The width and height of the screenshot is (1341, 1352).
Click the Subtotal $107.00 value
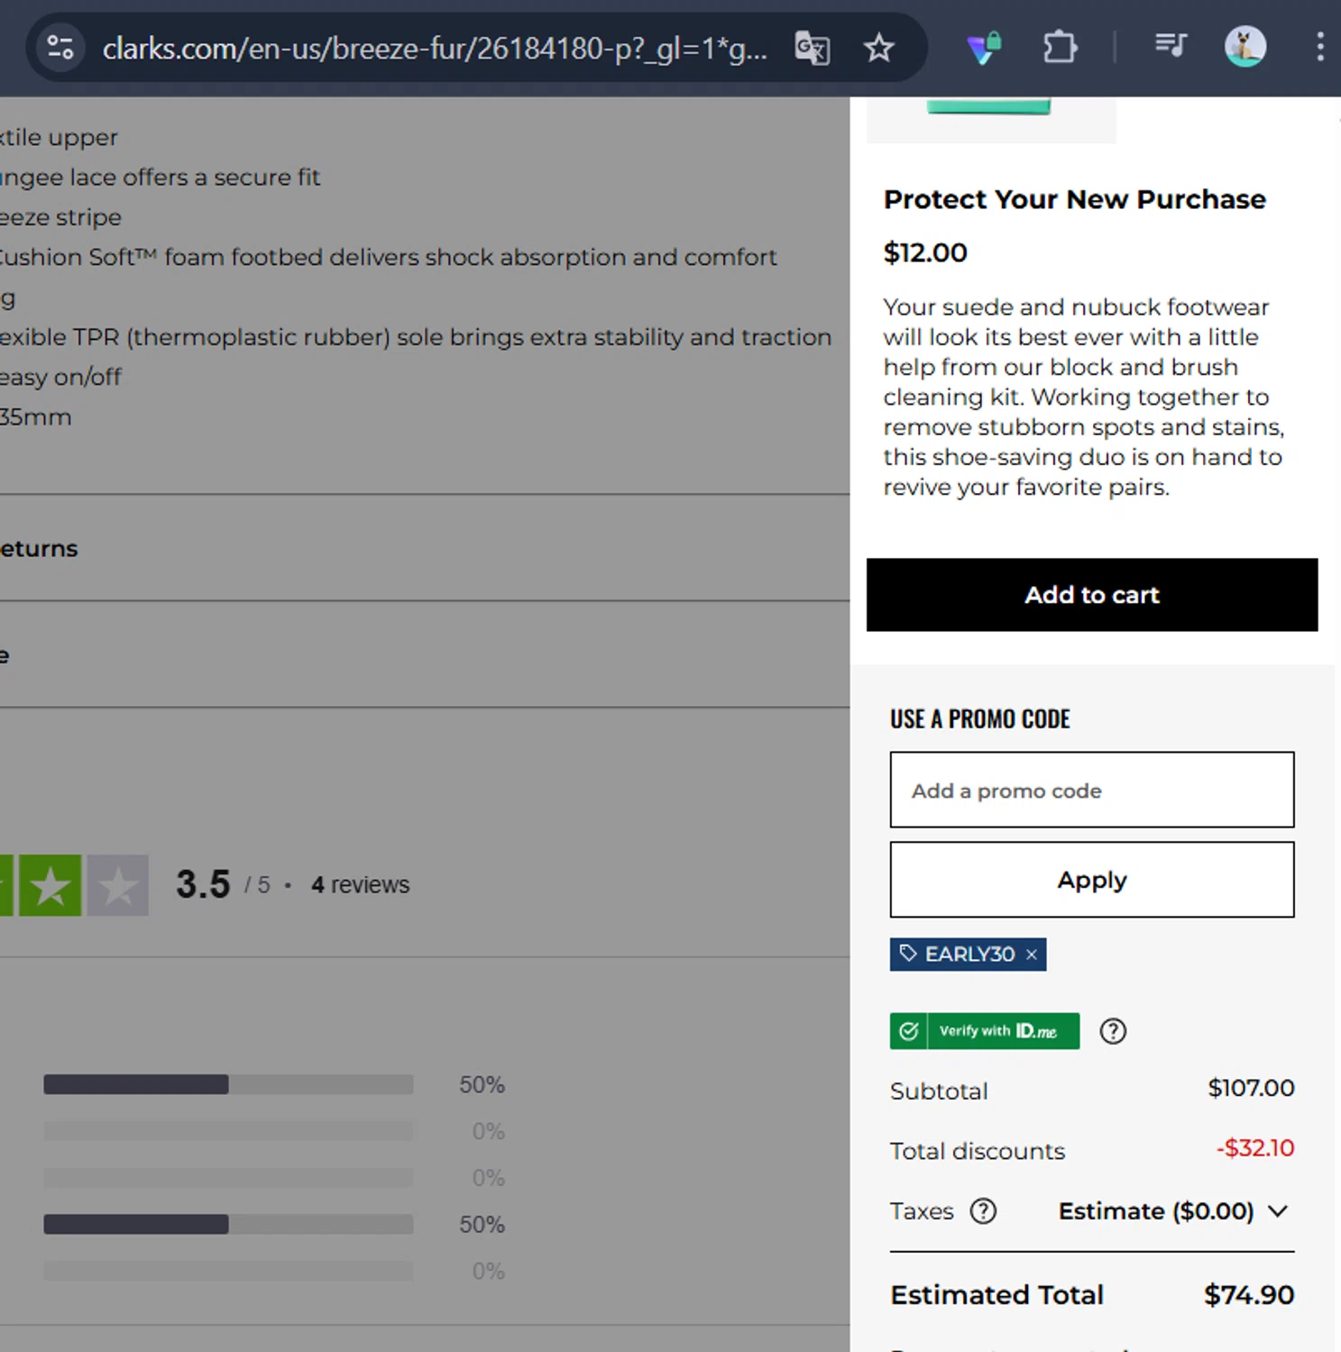(x=1251, y=1088)
